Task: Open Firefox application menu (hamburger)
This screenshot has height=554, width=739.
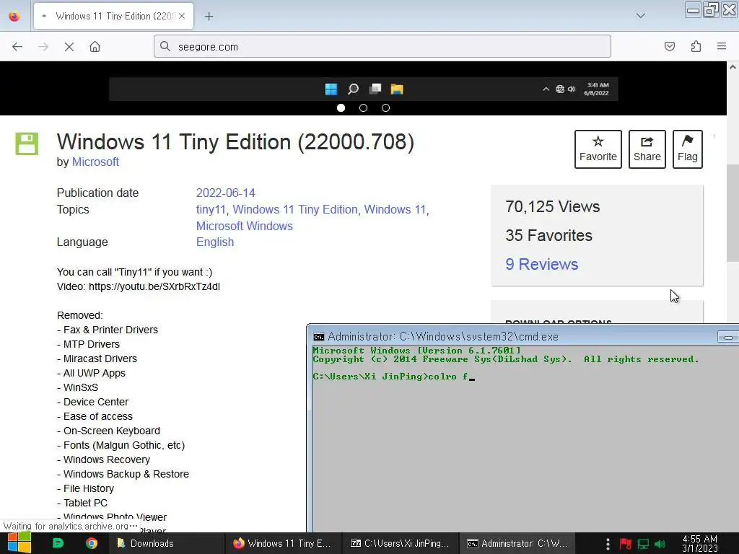Action: (722, 46)
